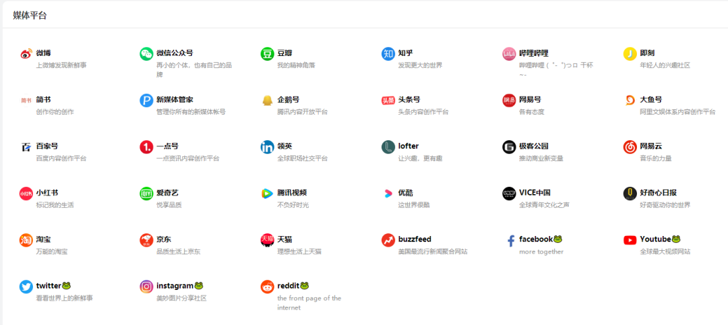Select the 好奇心日报 Q icon

click(x=630, y=194)
